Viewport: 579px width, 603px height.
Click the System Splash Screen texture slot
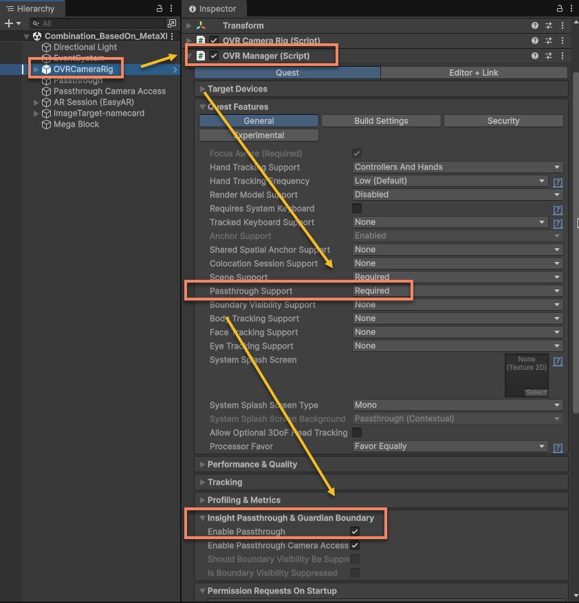tap(527, 375)
